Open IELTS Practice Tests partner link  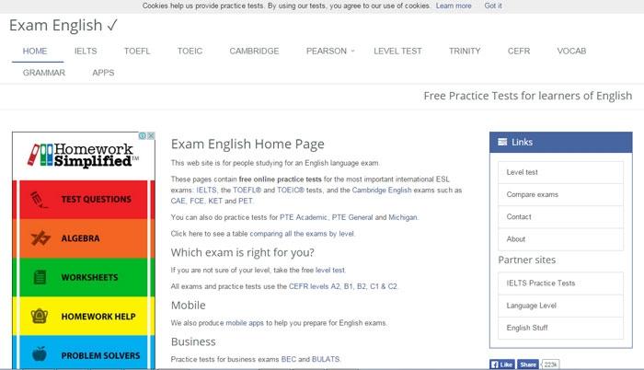pyautogui.click(x=560, y=283)
